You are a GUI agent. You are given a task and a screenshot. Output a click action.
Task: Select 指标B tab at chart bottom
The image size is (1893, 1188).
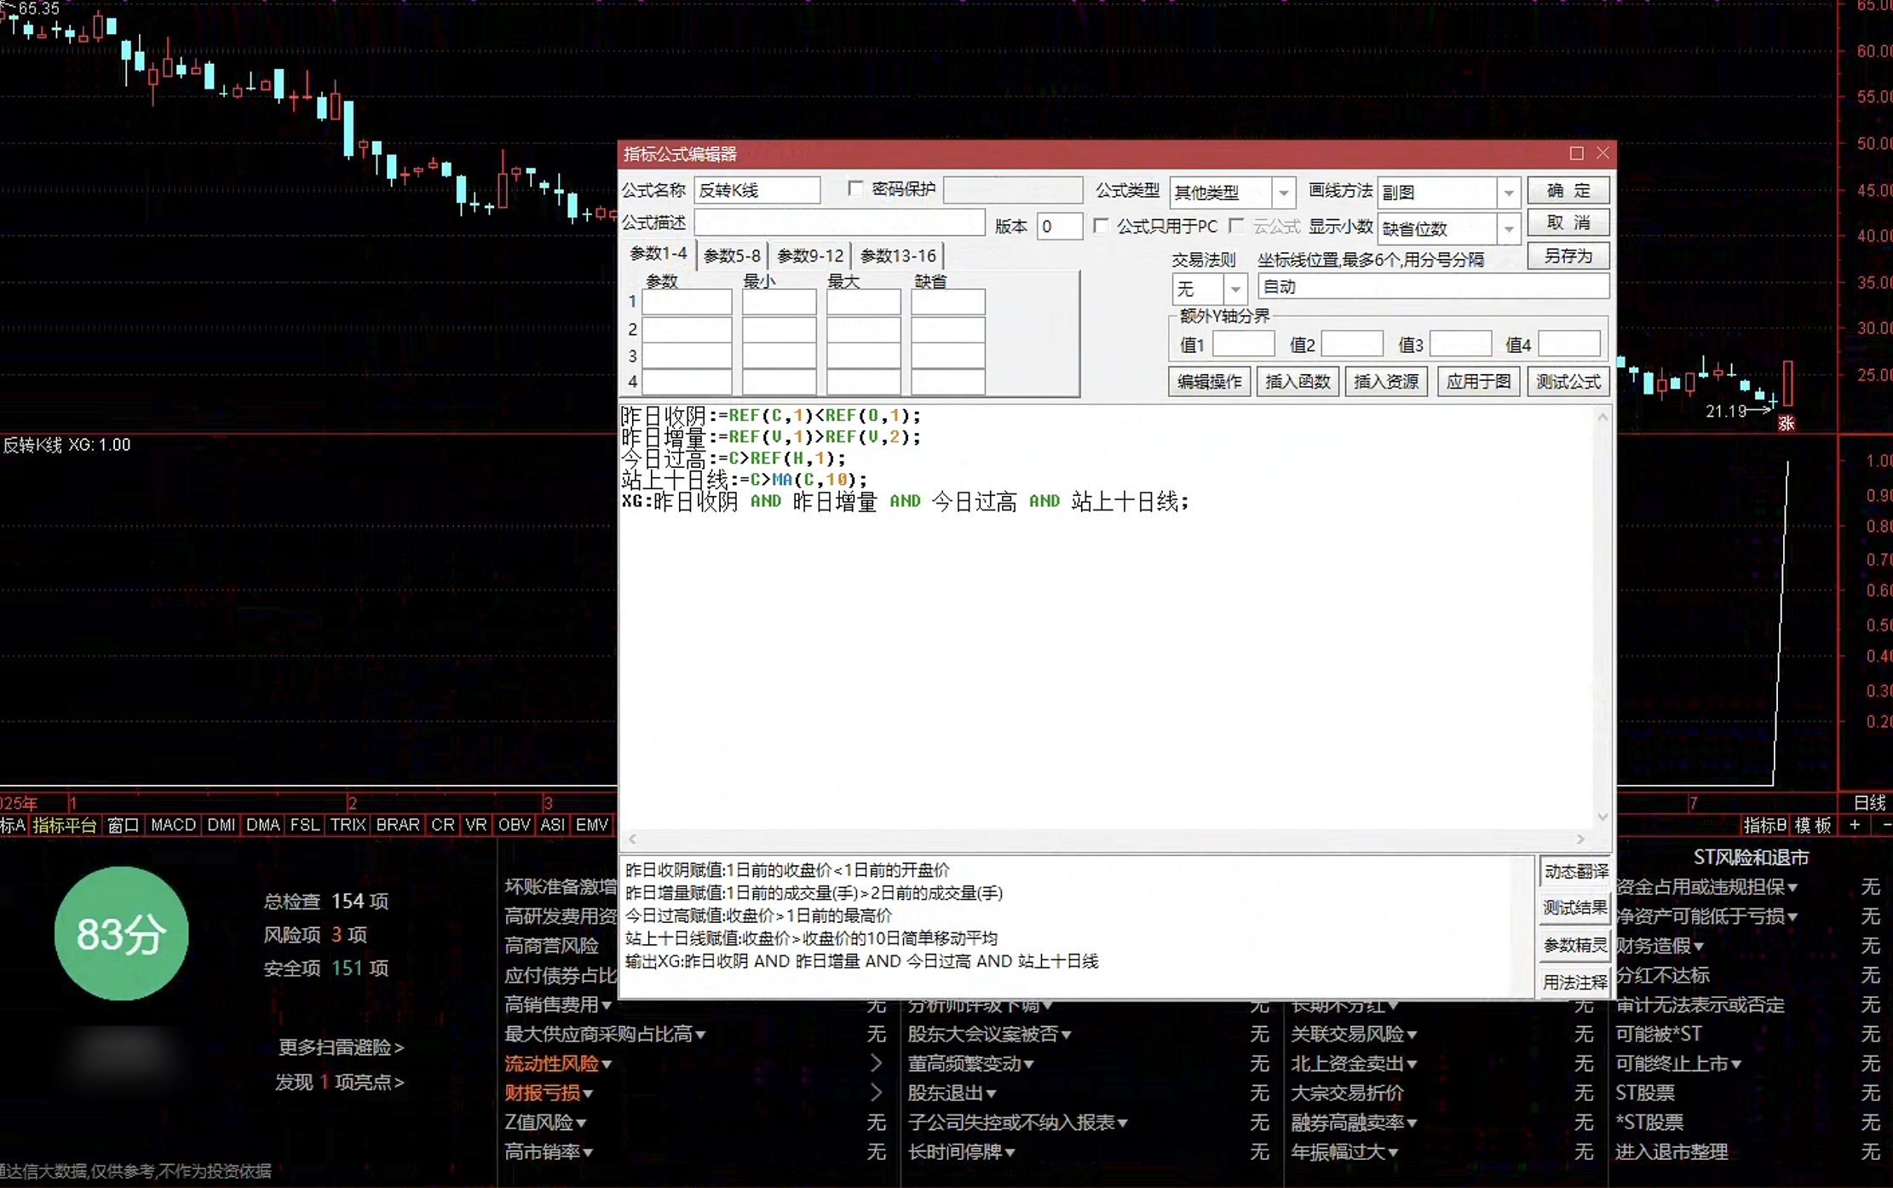pyautogui.click(x=1764, y=825)
